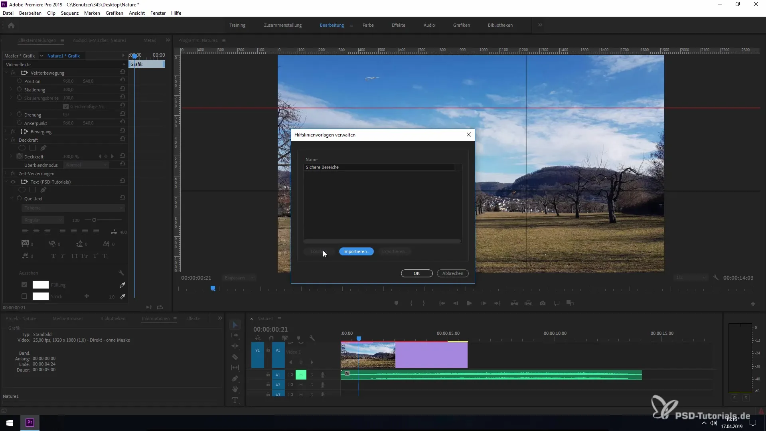Create ellipse mask under Deckkraft
This screenshot has height=431, width=766.
(22, 148)
